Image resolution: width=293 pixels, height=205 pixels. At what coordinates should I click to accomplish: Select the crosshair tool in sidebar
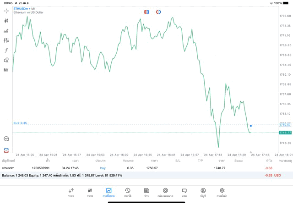[6, 11]
